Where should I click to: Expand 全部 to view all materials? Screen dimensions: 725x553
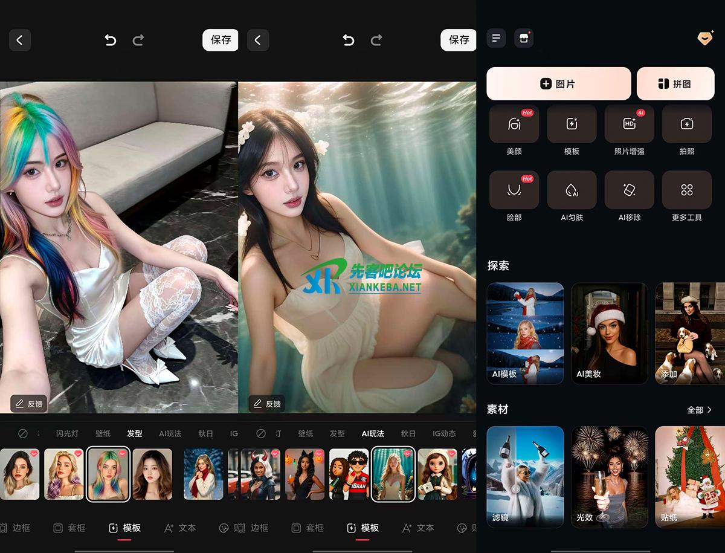pyautogui.click(x=699, y=410)
